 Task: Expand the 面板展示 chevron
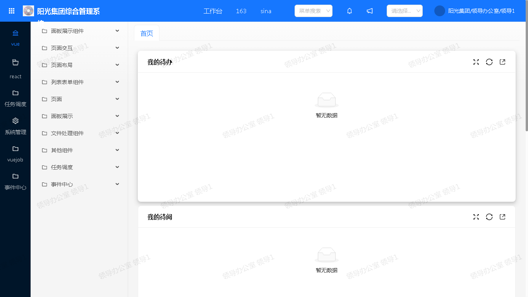(x=117, y=116)
